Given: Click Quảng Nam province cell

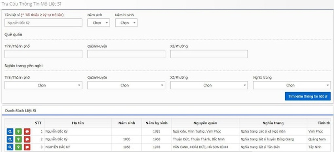Looking at the screenshot, I should click(x=319, y=139).
